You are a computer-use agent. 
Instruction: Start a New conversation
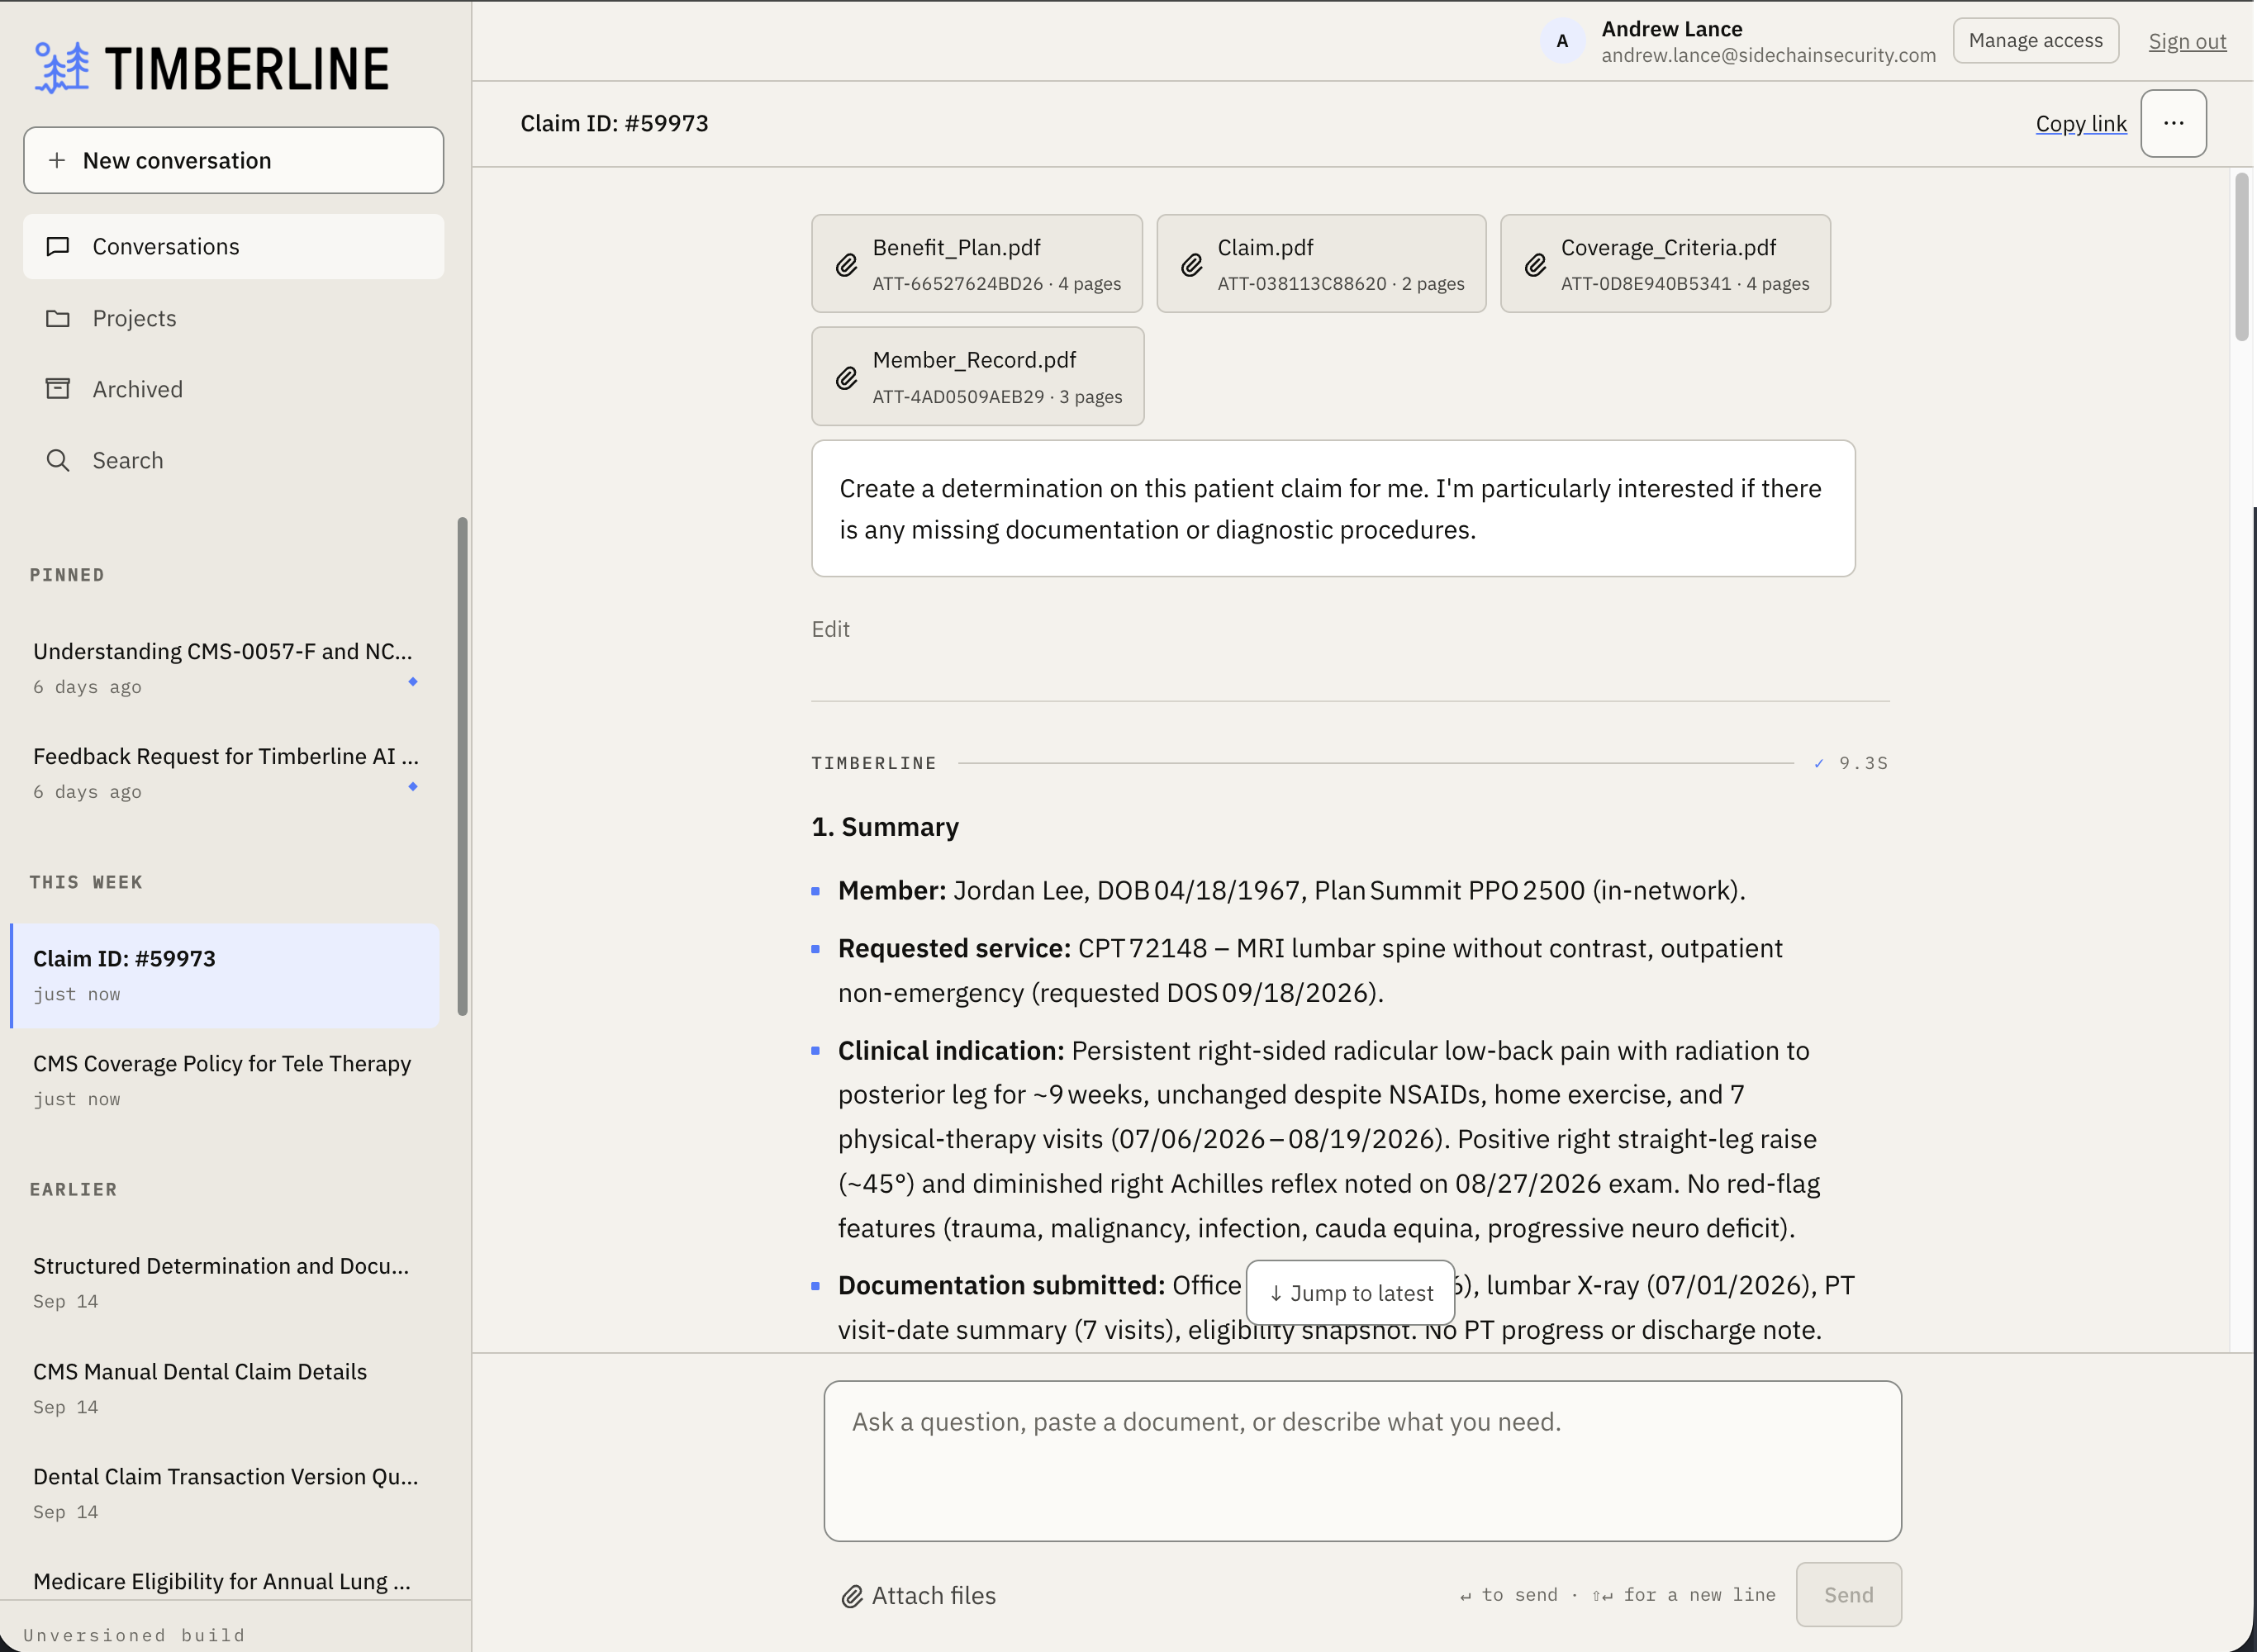(234, 160)
